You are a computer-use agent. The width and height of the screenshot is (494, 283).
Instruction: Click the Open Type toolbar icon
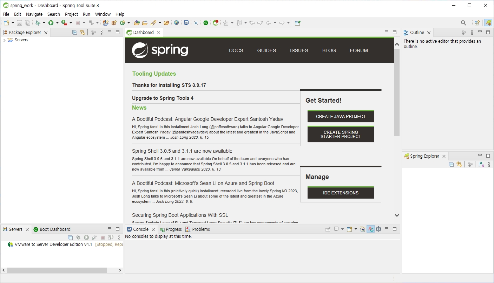137,23
